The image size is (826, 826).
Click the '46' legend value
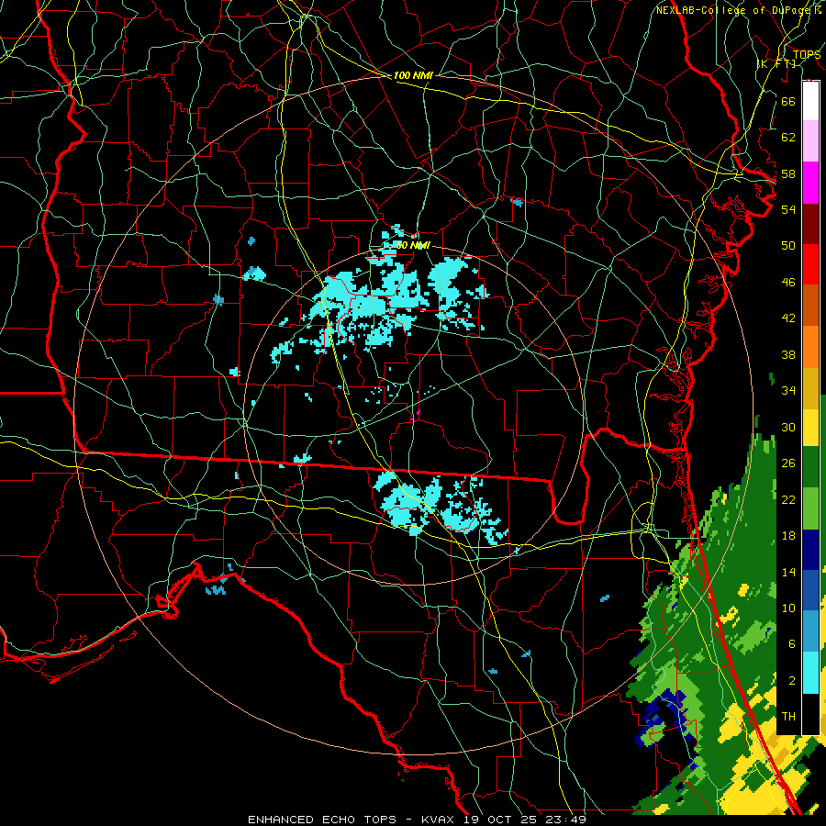[x=788, y=283]
